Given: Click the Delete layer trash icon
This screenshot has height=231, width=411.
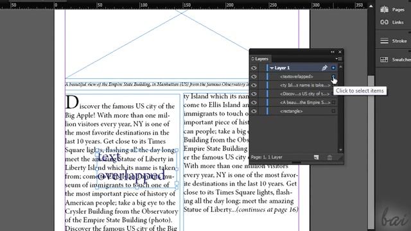Looking at the screenshot, I should pos(329,157).
